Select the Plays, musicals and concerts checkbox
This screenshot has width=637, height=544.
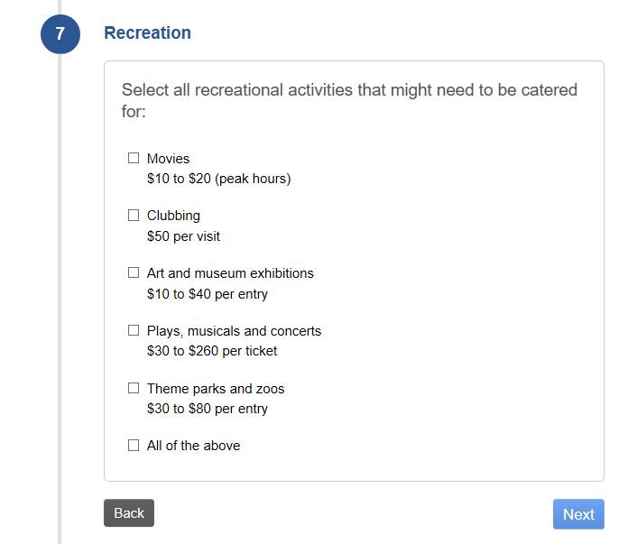point(134,330)
